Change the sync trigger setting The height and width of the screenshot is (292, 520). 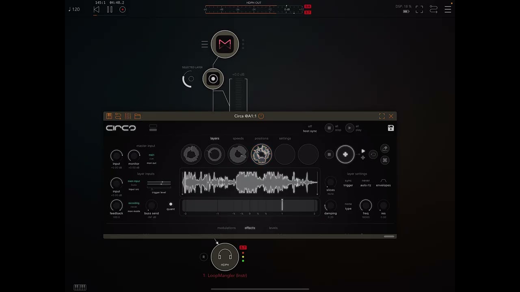click(x=348, y=183)
